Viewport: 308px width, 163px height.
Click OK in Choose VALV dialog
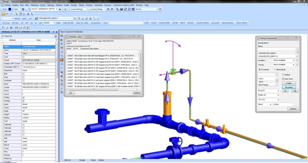tap(70, 93)
